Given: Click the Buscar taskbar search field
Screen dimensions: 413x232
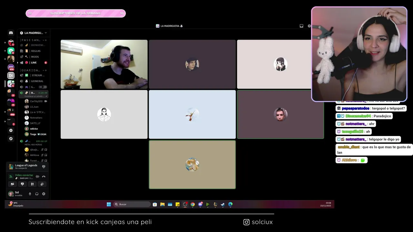Looking at the screenshot, I should [x=132, y=204].
